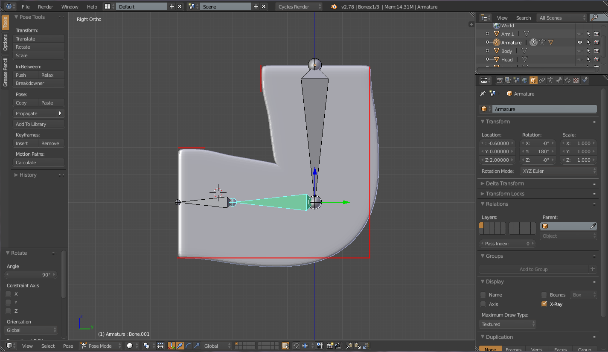The width and height of the screenshot is (608, 352).
Task: Click the parent eyedropper icon
Action: (x=593, y=226)
